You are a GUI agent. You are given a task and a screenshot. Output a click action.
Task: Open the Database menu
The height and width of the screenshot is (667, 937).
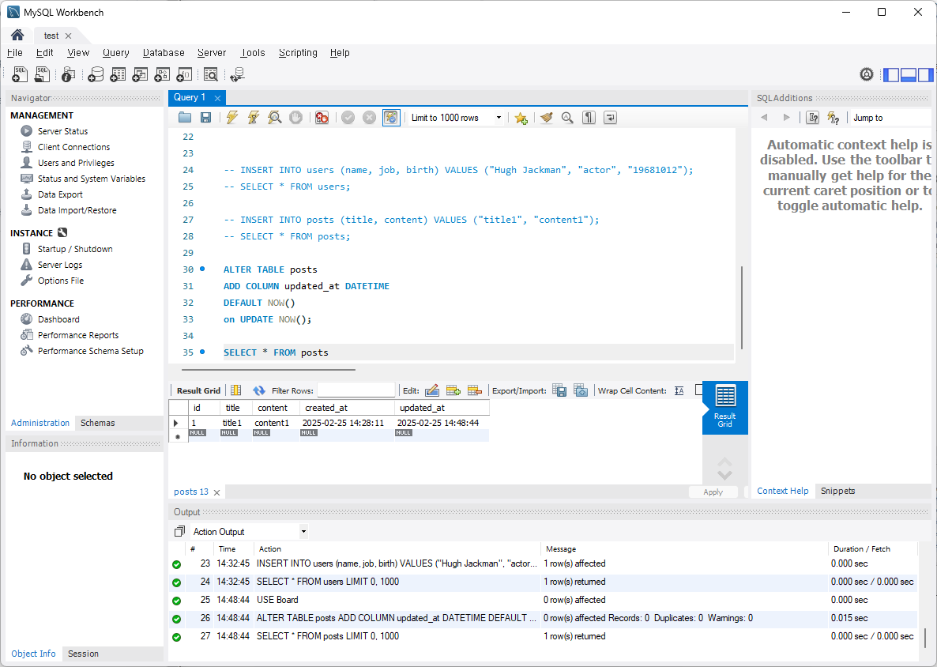164,53
